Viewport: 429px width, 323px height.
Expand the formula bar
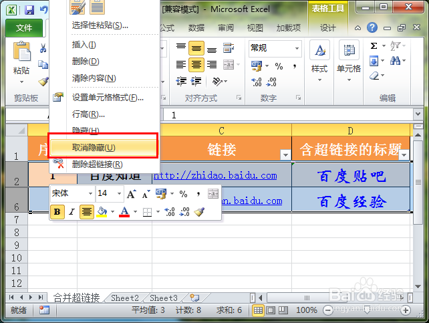click(x=418, y=114)
